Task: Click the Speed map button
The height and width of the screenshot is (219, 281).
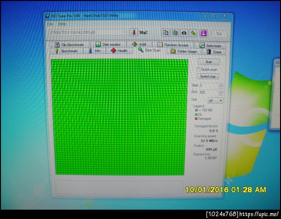Action: click(208, 77)
